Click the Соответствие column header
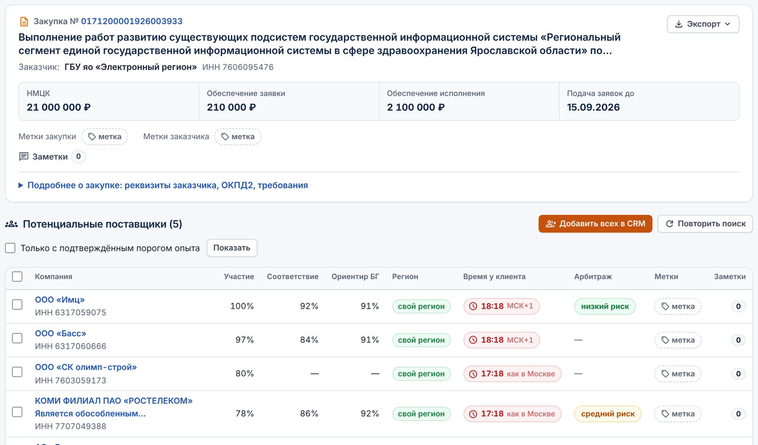The width and height of the screenshot is (758, 445). coord(293,277)
